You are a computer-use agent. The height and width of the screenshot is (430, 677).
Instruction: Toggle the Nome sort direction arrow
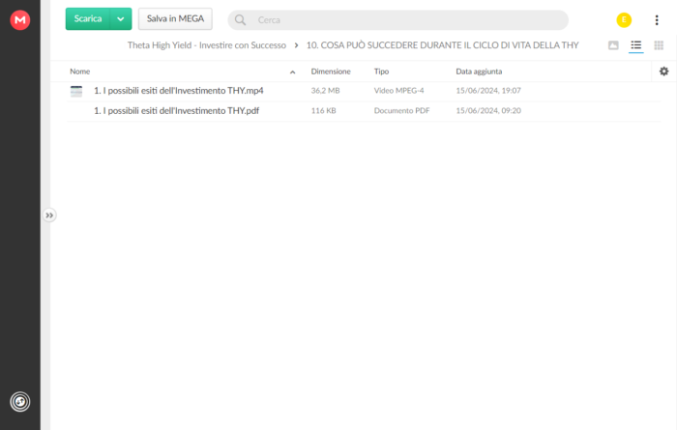point(292,72)
